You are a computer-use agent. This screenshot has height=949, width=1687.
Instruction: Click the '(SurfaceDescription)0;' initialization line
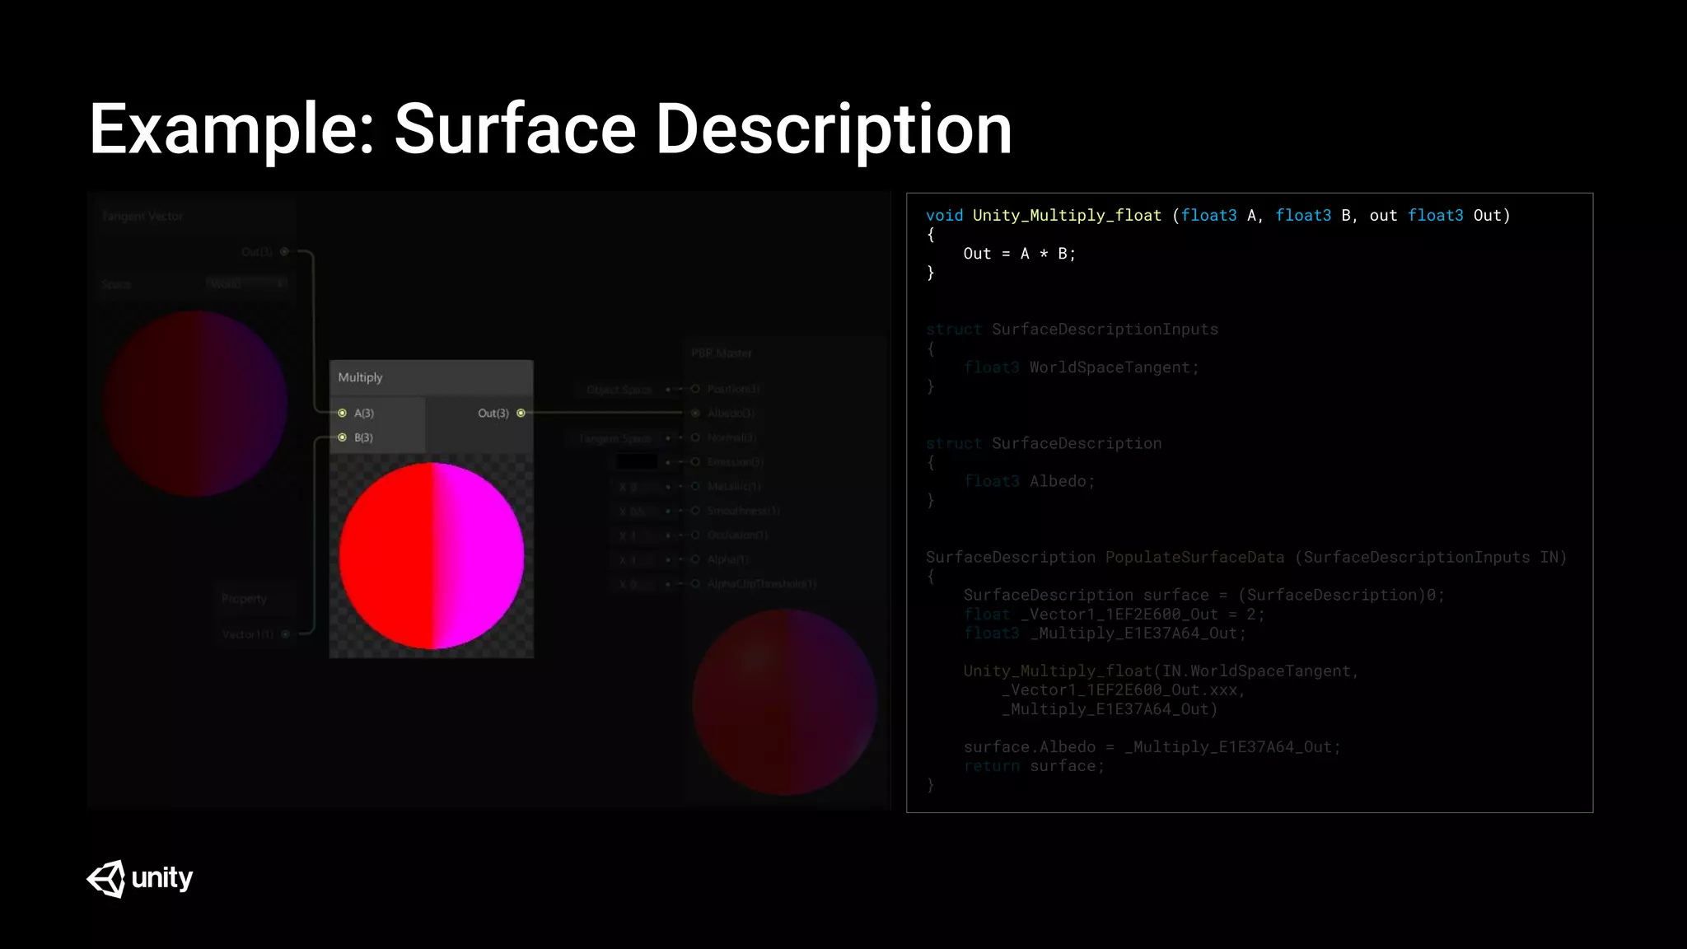click(1204, 595)
